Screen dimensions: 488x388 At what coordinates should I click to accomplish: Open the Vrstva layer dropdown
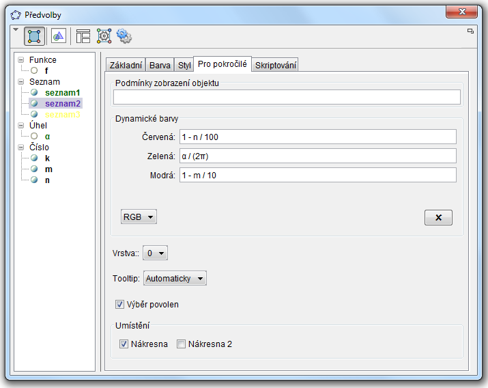(x=155, y=253)
